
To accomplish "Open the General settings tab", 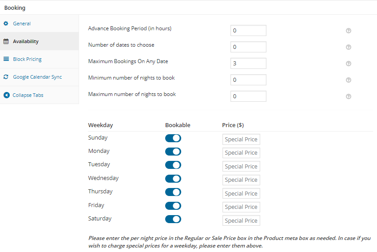I will [x=22, y=24].
